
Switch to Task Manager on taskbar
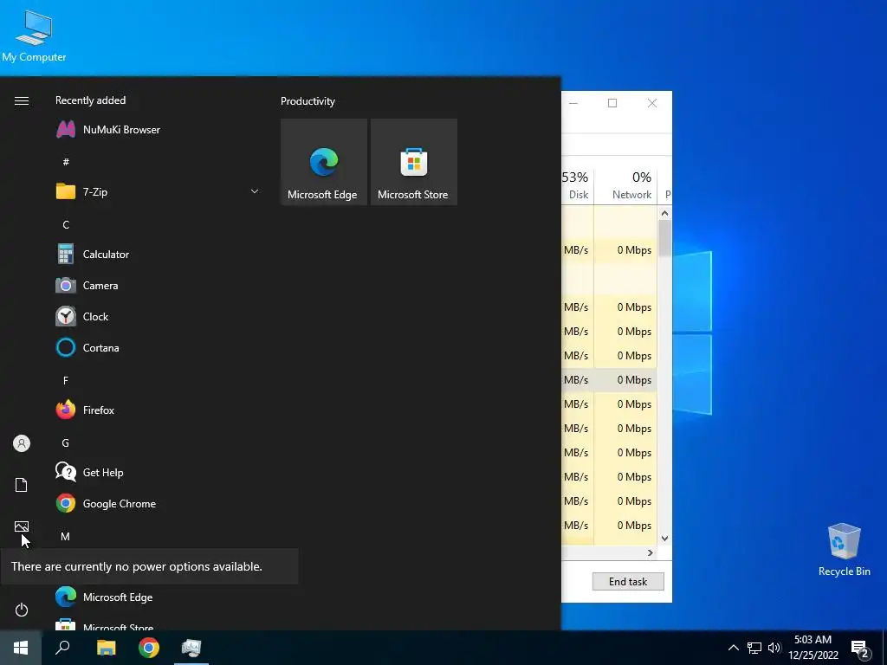[191, 648]
